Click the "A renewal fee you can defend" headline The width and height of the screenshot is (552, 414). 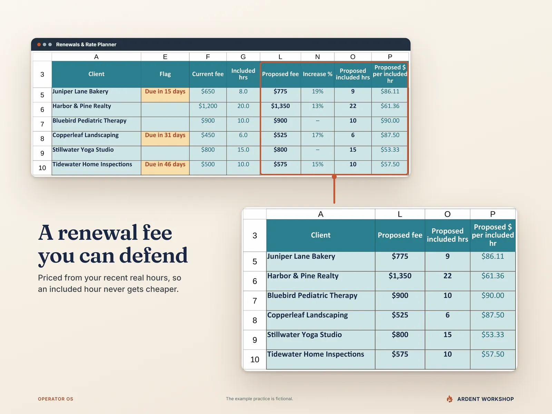tap(113, 244)
